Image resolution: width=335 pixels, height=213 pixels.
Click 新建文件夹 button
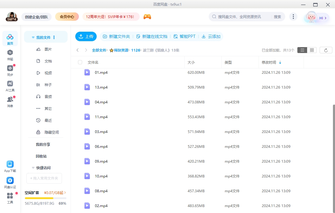click(117, 36)
